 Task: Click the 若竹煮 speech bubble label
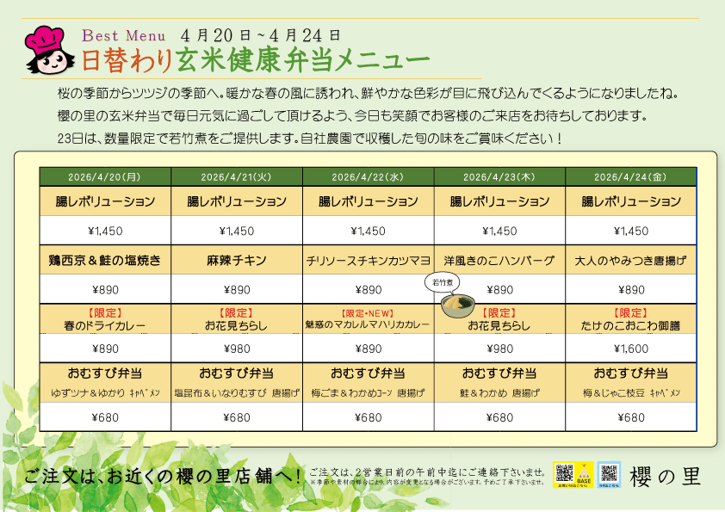coord(442,283)
